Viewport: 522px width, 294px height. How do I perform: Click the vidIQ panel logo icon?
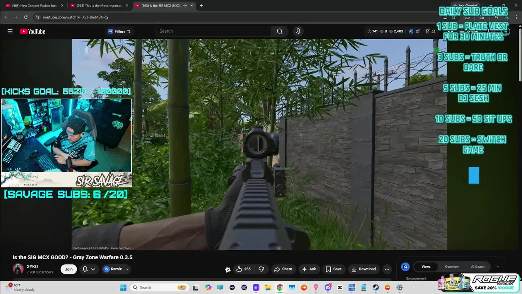pyautogui.click(x=405, y=267)
